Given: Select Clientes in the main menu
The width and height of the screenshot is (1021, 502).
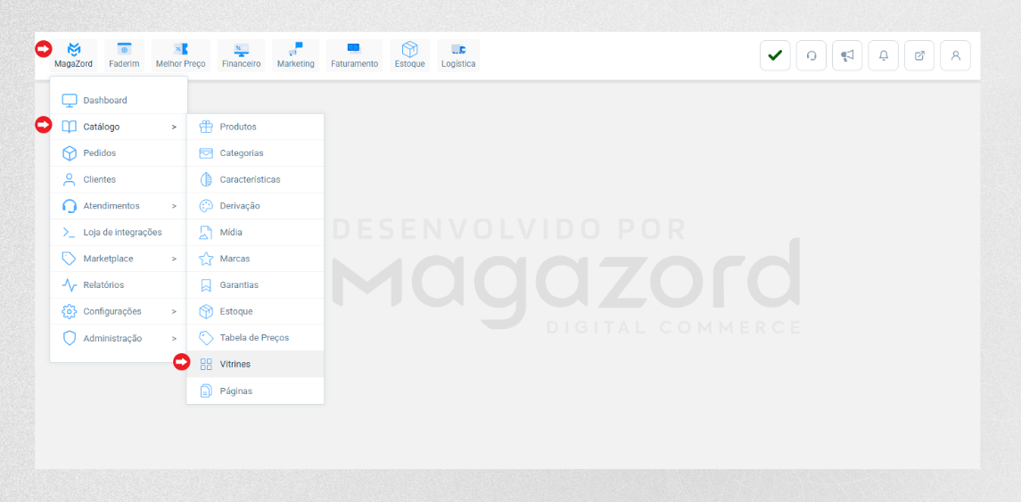Looking at the screenshot, I should click(x=119, y=180).
